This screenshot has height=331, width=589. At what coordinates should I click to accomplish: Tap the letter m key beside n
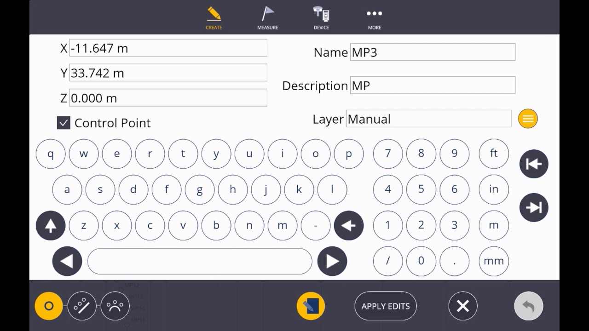point(283,225)
